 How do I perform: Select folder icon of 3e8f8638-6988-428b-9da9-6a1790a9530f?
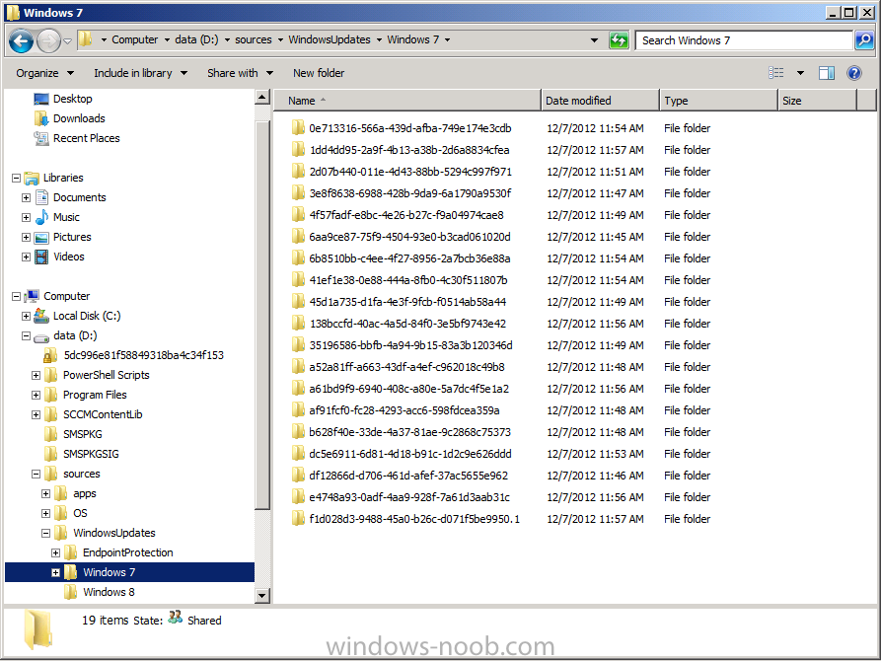point(298,193)
